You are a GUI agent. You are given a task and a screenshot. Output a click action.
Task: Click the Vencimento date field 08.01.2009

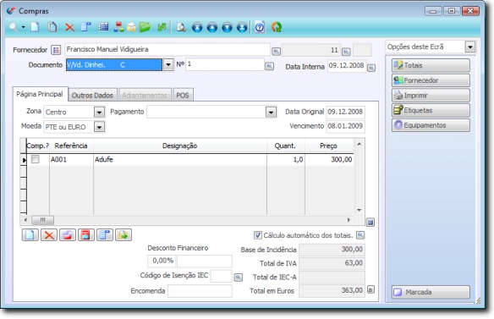pyautogui.click(x=346, y=126)
